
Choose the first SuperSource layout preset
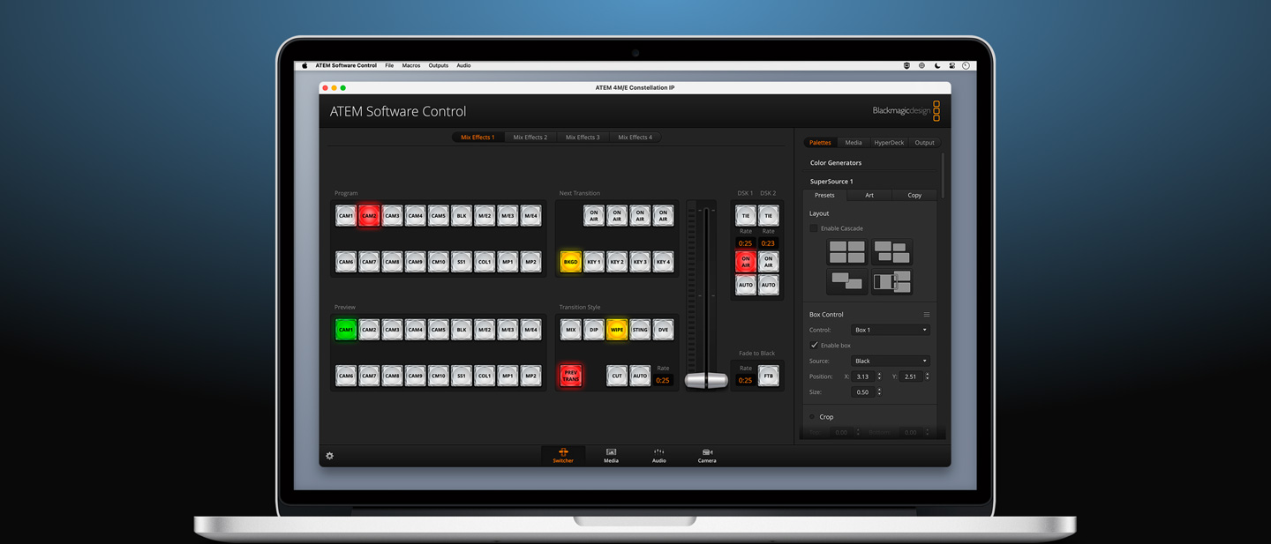click(846, 253)
